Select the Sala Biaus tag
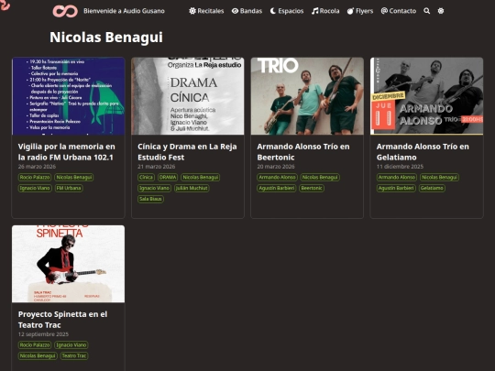The image size is (495, 371). (x=150, y=199)
